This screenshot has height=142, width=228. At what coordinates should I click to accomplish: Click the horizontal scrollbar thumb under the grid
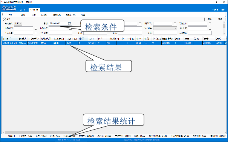pos(42,133)
